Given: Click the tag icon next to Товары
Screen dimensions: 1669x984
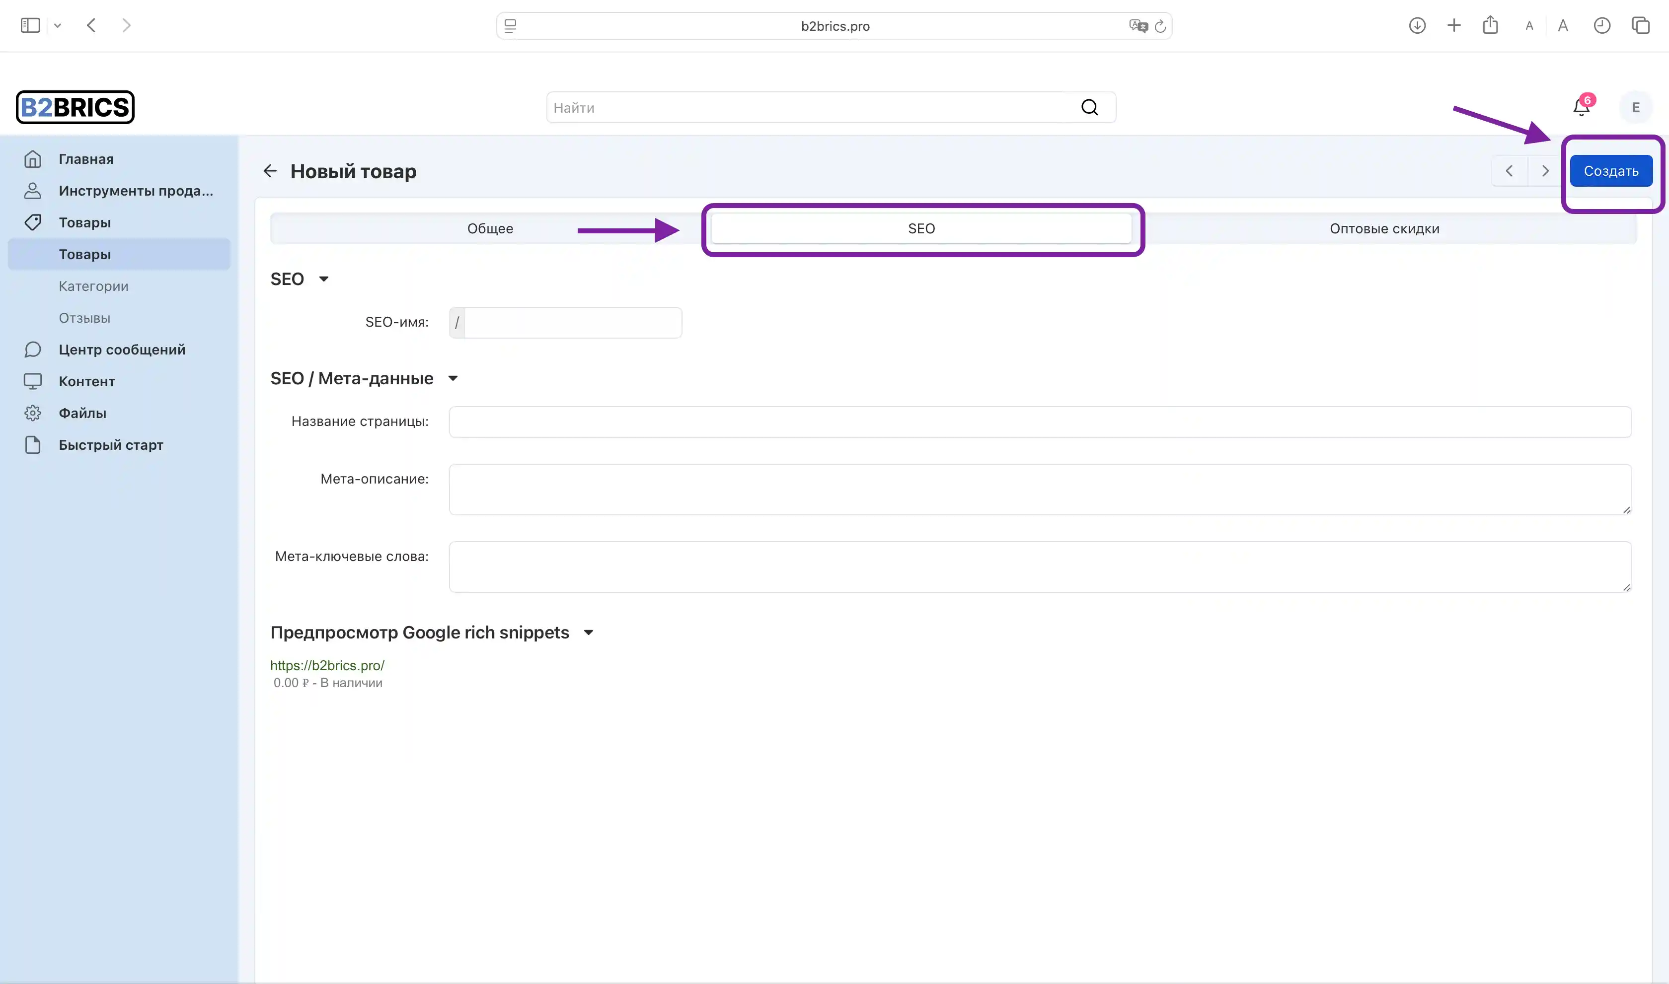Looking at the screenshot, I should pos(32,222).
